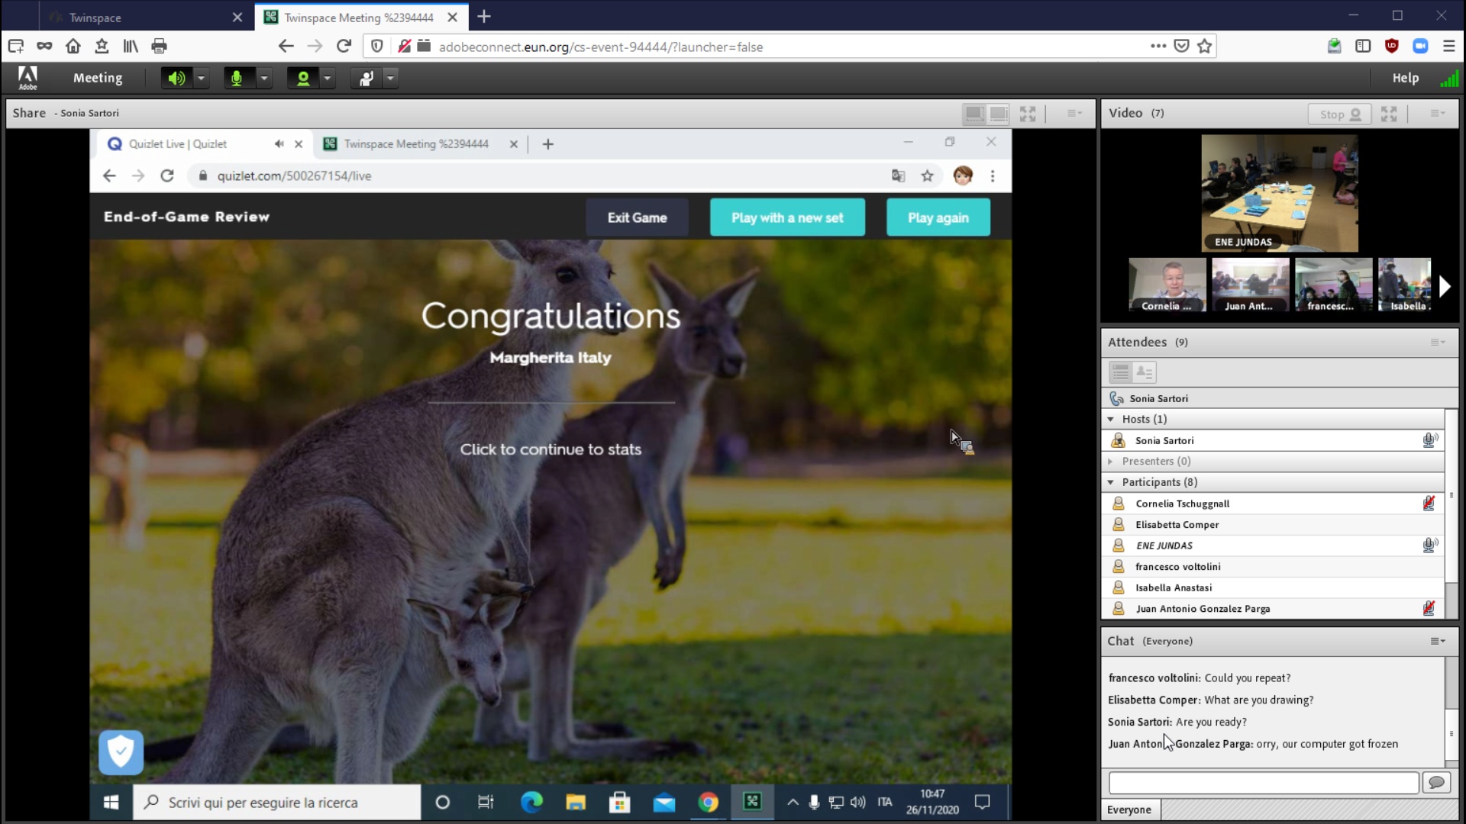Make the Video pod full screen
The width and height of the screenshot is (1466, 824).
click(x=1389, y=114)
